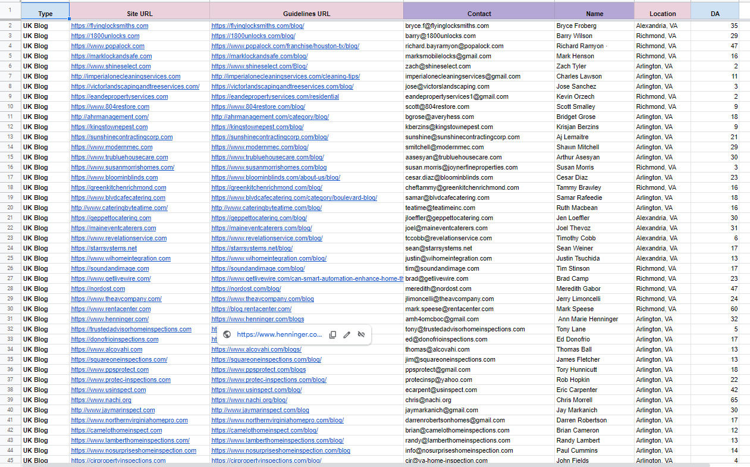
Task: Select the Site URL header cell
Action: coord(140,11)
